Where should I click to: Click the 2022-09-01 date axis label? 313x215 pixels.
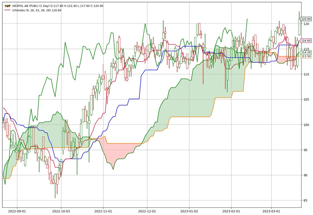click(x=17, y=211)
